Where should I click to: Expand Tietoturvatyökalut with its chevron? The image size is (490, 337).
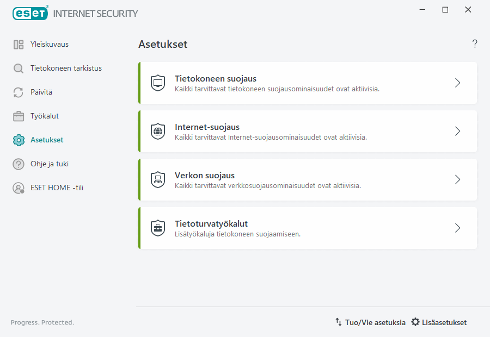[457, 228]
